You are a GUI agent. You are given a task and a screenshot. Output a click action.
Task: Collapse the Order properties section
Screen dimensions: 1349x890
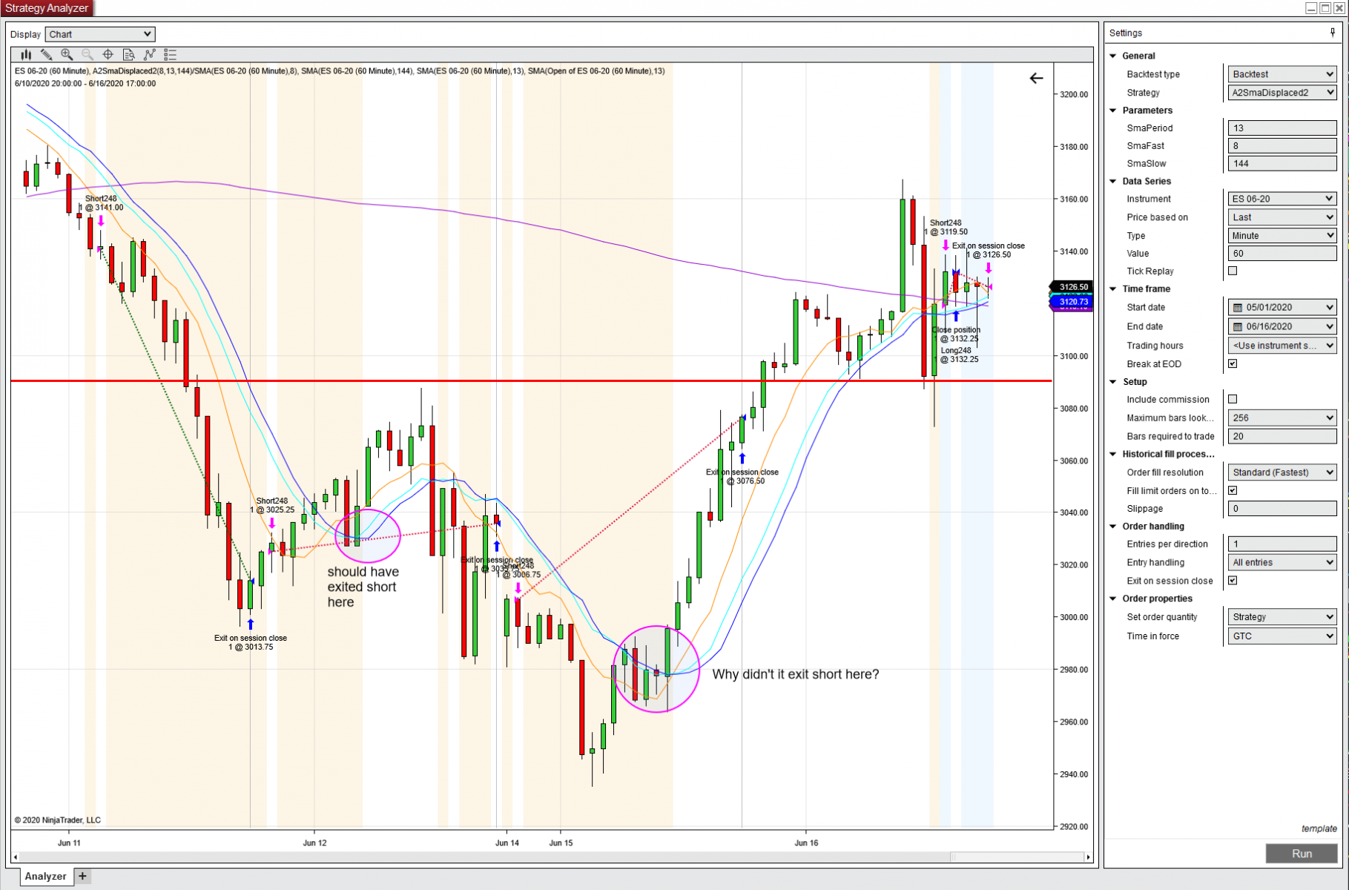[x=1113, y=599]
